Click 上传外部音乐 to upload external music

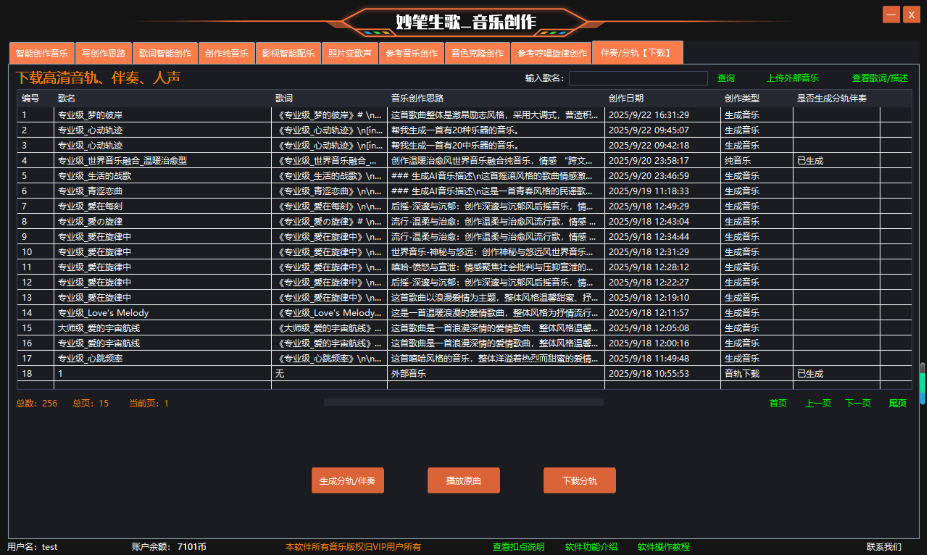(x=793, y=78)
